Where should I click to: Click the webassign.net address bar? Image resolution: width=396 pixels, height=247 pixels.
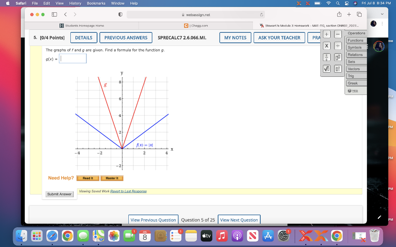pyautogui.click(x=196, y=15)
